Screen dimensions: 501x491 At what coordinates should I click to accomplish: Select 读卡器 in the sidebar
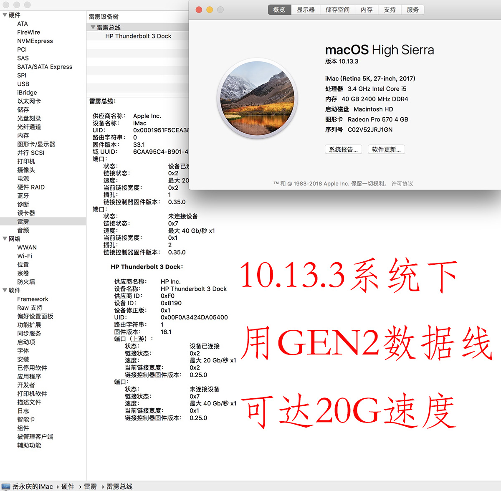[26, 213]
